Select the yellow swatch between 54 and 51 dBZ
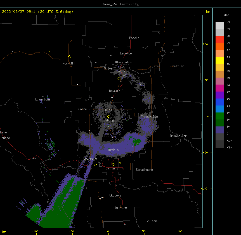The width and height of the screenshot is (241, 235). point(220,60)
